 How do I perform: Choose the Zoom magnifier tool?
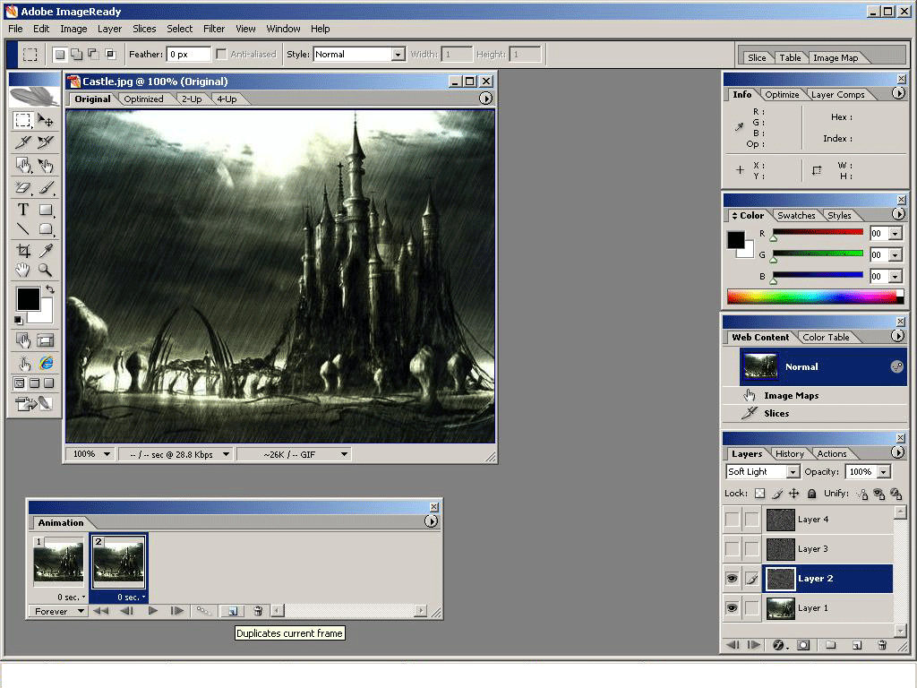coord(46,271)
